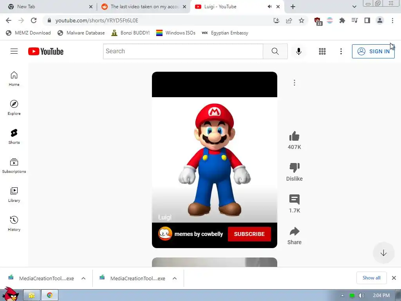
Task: Open media controls icon in Chrome toolbar
Action: pyautogui.click(x=354, y=20)
